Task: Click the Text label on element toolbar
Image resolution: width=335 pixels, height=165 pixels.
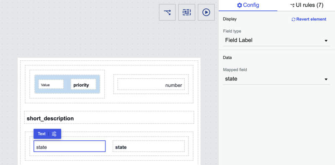Action: click(41, 134)
